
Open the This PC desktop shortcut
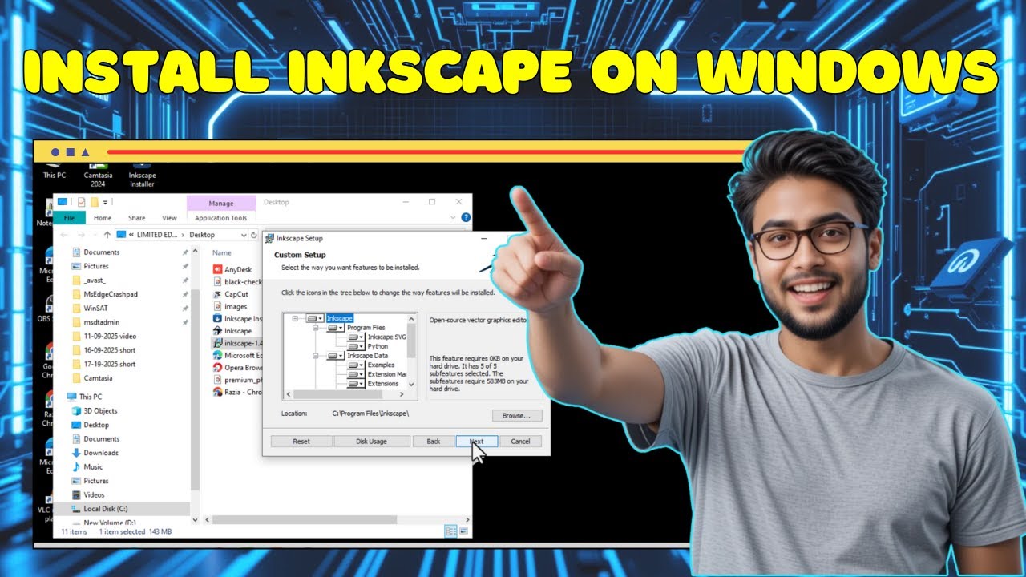pos(55,170)
